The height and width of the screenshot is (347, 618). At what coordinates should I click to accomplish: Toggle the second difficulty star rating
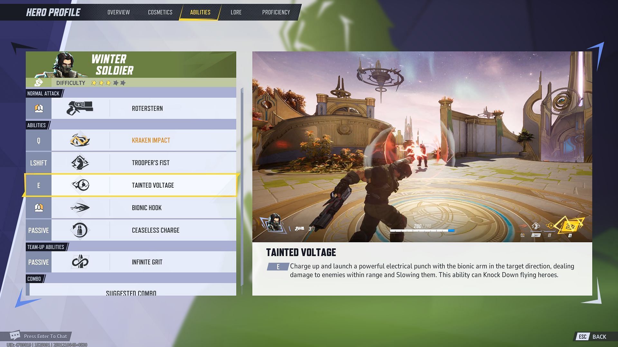101,83
